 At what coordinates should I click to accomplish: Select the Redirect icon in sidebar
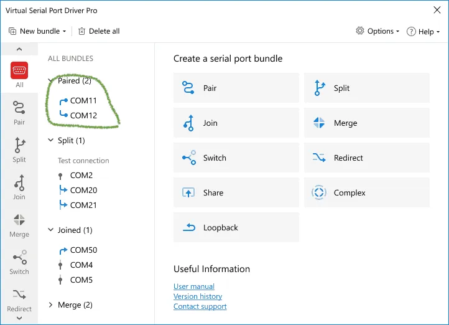(x=19, y=299)
